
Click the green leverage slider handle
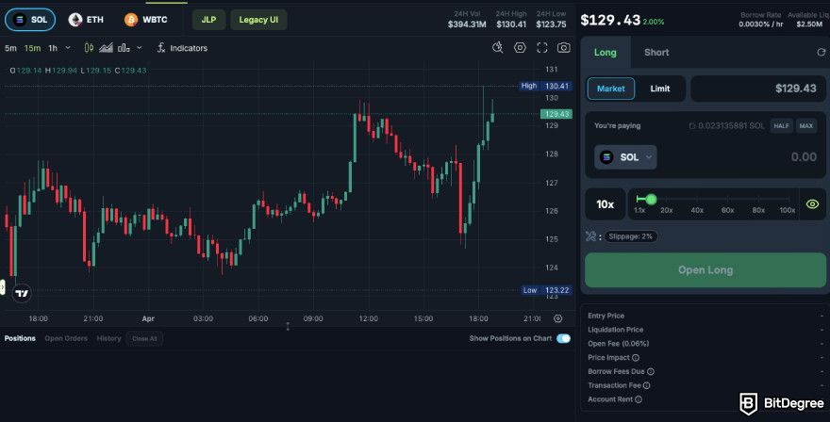point(651,199)
